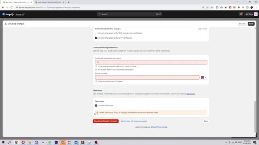259x145 pixels.
Task: Open a new browser tab
Action: click(x=68, y=2)
